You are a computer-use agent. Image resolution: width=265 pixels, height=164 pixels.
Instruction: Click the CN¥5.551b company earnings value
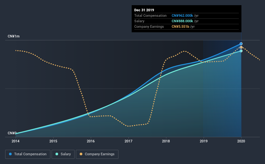pyautogui.click(x=180, y=26)
